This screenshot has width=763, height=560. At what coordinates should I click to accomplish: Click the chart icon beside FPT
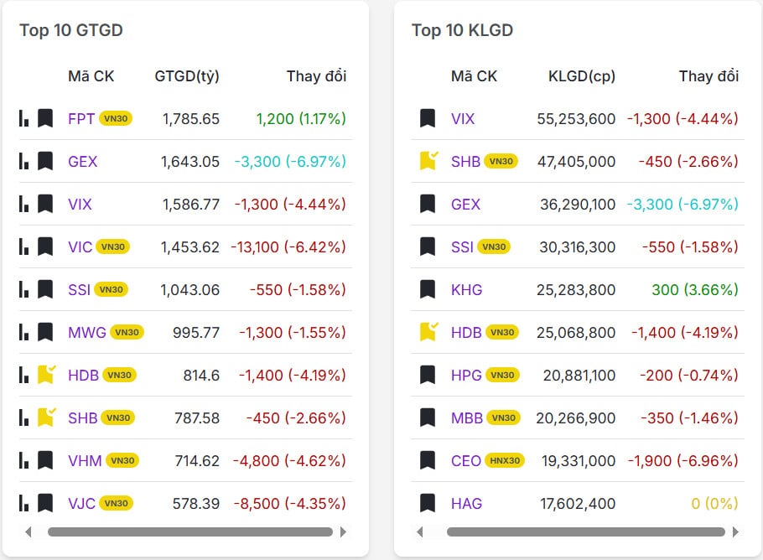coord(24,118)
